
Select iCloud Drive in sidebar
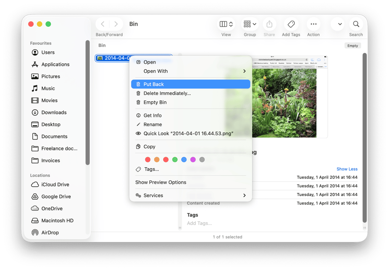(x=55, y=185)
